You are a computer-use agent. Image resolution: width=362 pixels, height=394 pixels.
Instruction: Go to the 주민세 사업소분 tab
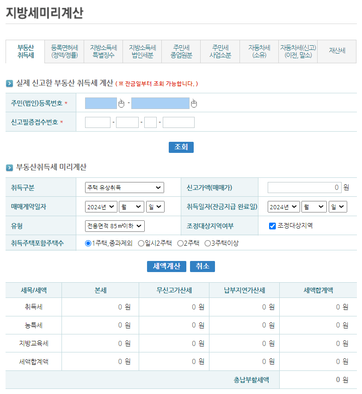pos(220,52)
